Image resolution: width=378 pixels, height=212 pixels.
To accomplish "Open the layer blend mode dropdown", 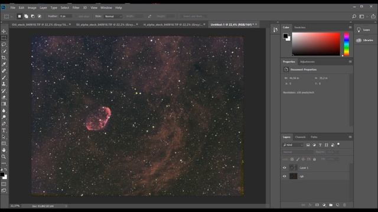I will (298, 152).
